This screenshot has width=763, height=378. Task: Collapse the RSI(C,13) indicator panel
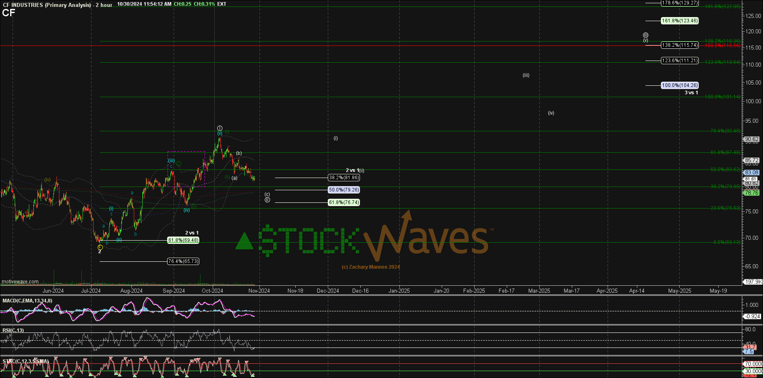pyautogui.click(x=12, y=330)
